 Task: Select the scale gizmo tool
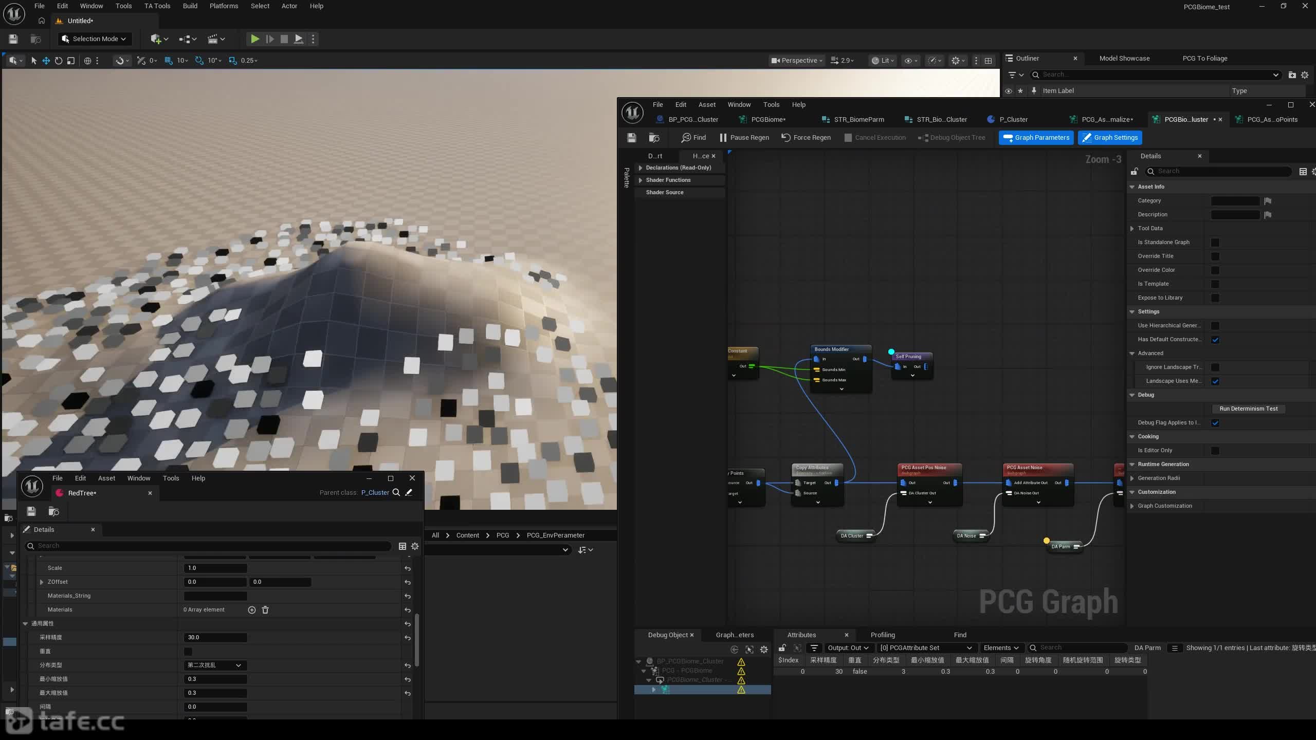pos(71,61)
